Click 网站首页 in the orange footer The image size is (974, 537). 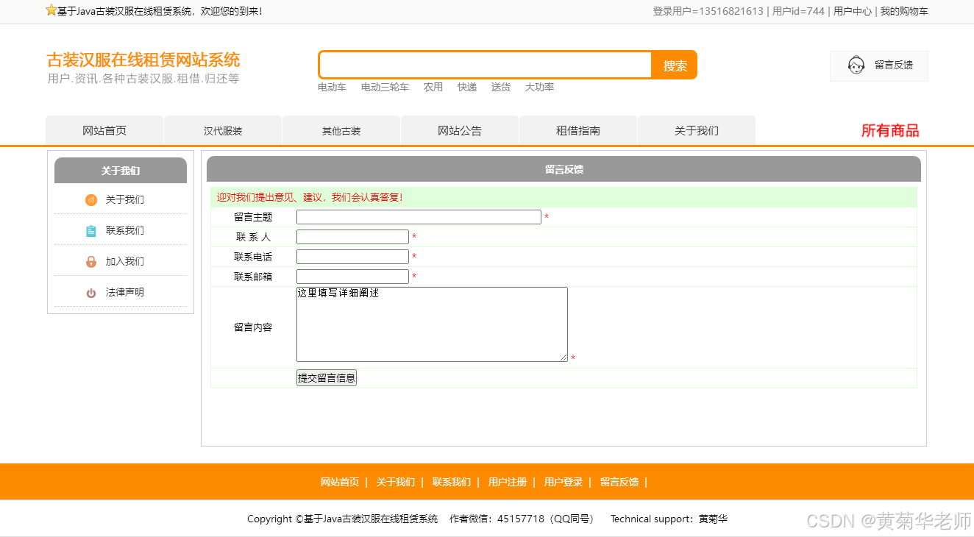coord(340,483)
